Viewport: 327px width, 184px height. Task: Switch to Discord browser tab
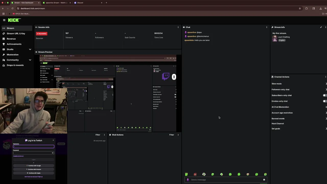[88, 3]
